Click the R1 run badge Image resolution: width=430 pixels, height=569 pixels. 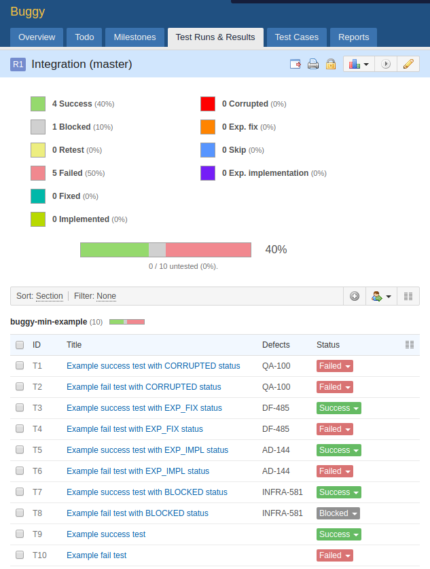(18, 65)
